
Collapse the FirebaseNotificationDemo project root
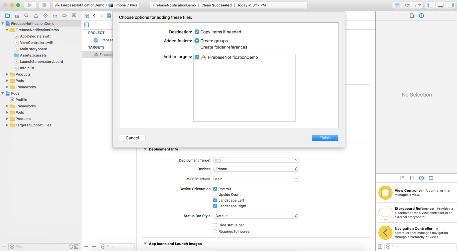click(x=3, y=23)
